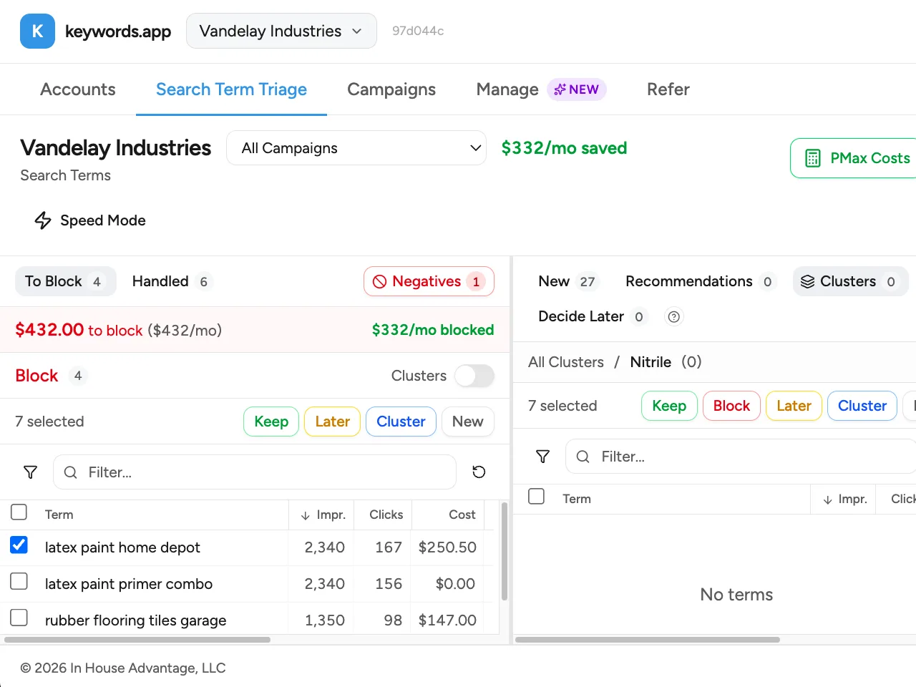Go to the Accounts tab
Image resolution: width=916 pixels, height=687 pixels.
tap(78, 89)
